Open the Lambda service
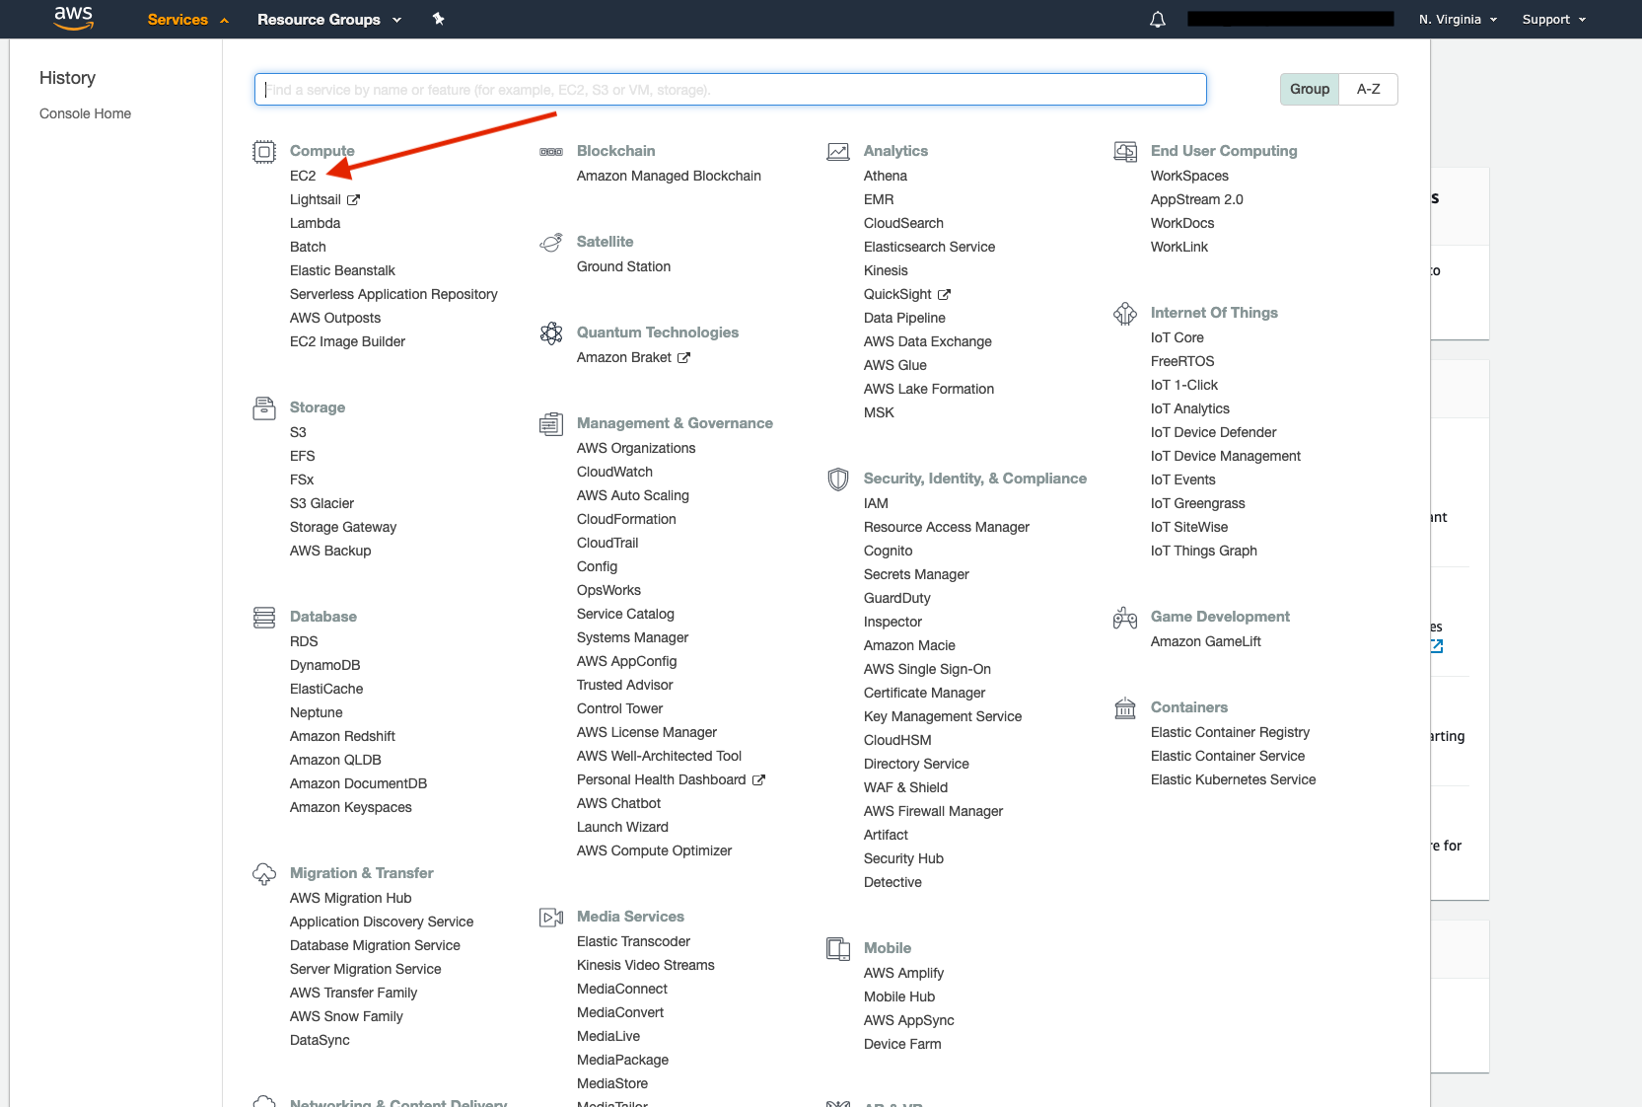The height and width of the screenshot is (1107, 1642). coord(315,223)
